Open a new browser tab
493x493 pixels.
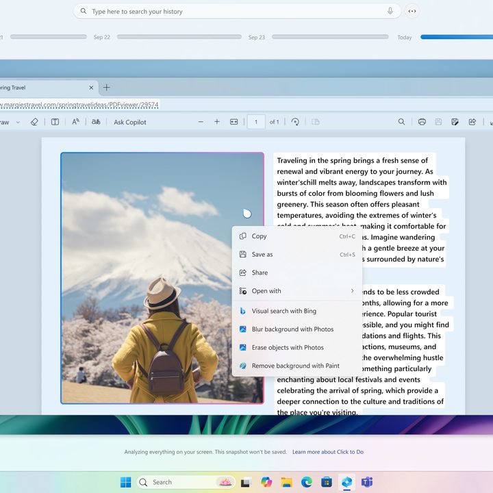coord(107,88)
